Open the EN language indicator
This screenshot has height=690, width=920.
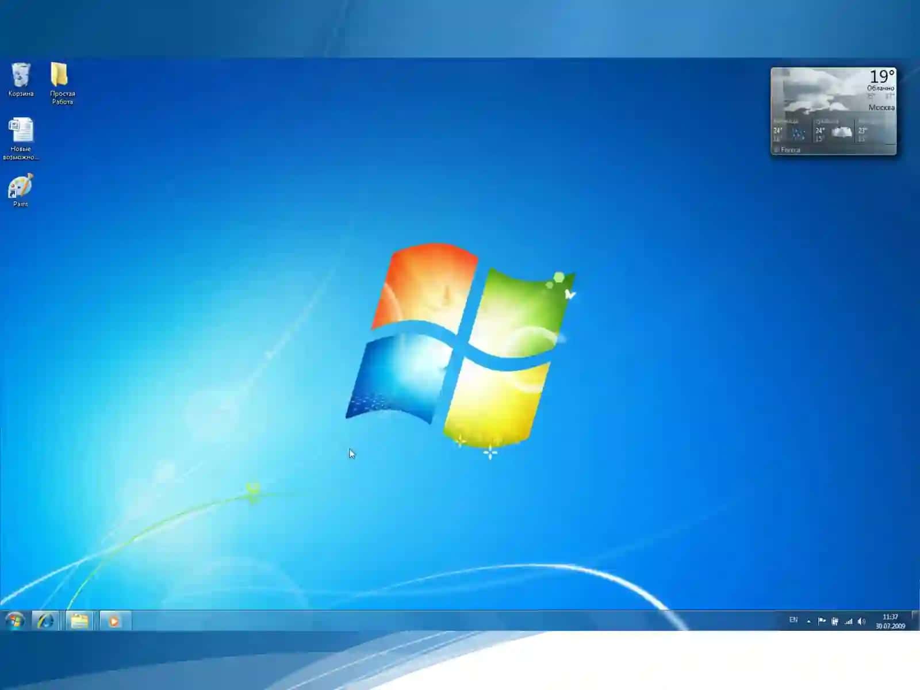click(x=793, y=620)
